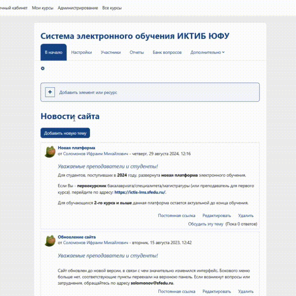Click Добавить новую тему button
This screenshot has height=296, width=296.
65,133
